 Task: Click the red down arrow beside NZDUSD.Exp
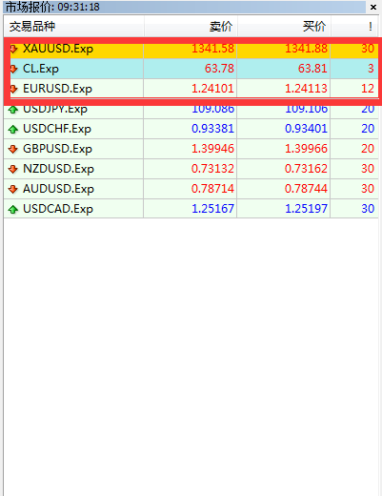13,169
